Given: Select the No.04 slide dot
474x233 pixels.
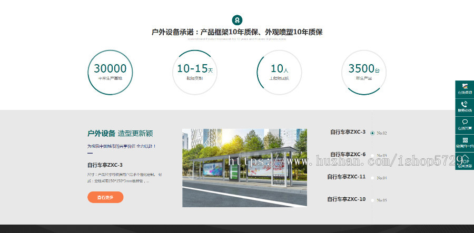Looking at the screenshot, I should [x=372, y=178].
